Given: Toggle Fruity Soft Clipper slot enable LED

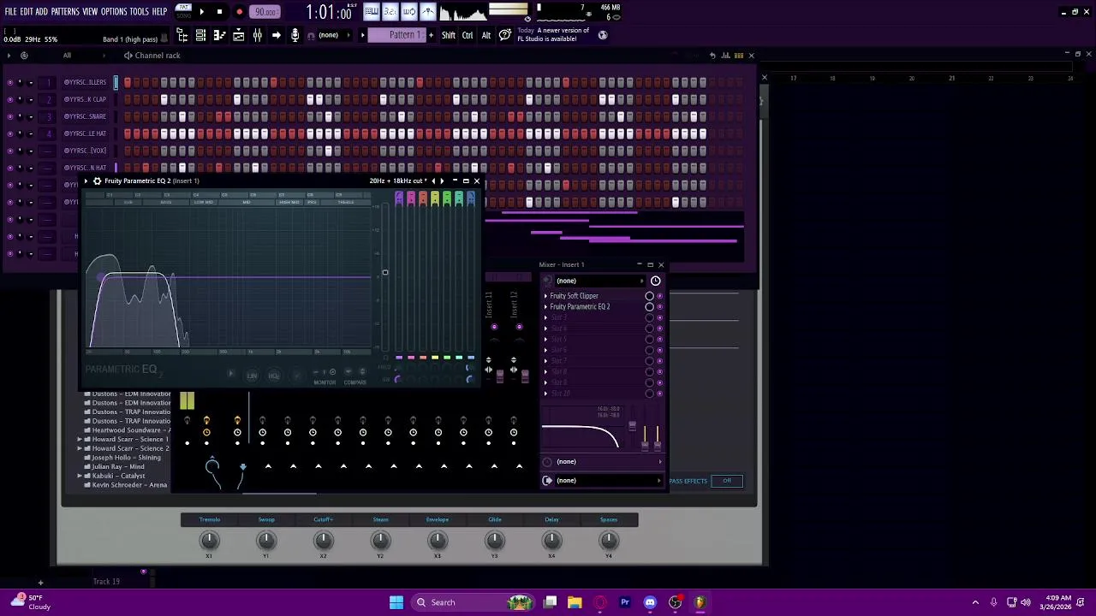Looking at the screenshot, I should (659, 296).
